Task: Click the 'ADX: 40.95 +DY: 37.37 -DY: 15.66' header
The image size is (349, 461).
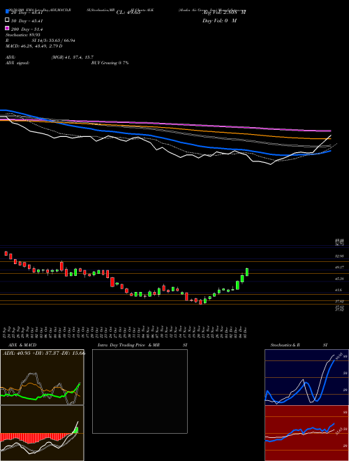Action: point(44,353)
